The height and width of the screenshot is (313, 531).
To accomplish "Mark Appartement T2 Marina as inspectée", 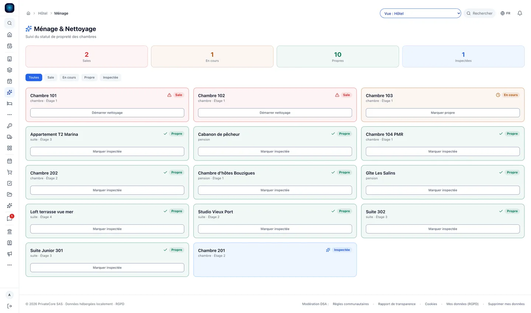I will pyautogui.click(x=107, y=151).
